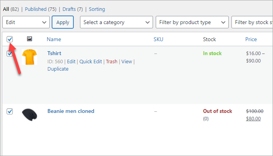Open the Beanie men cloned product
Viewport: 273px width, 156px height.
[71, 111]
